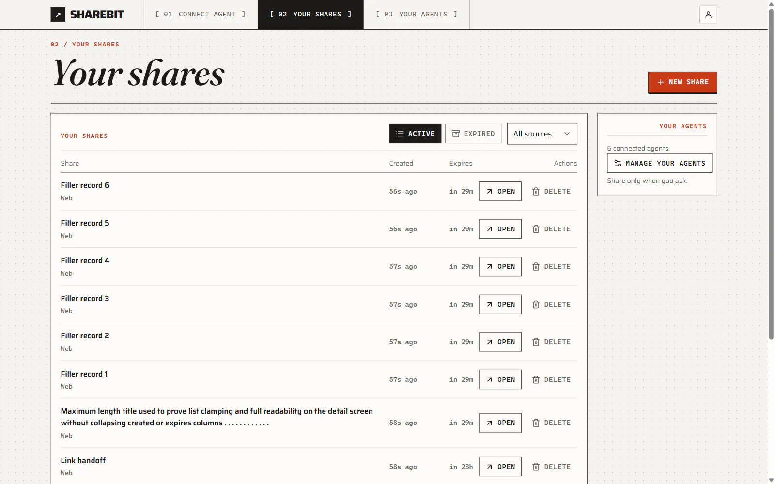Click the list icon in Active filter
This screenshot has height=484, width=775.
(x=400, y=134)
